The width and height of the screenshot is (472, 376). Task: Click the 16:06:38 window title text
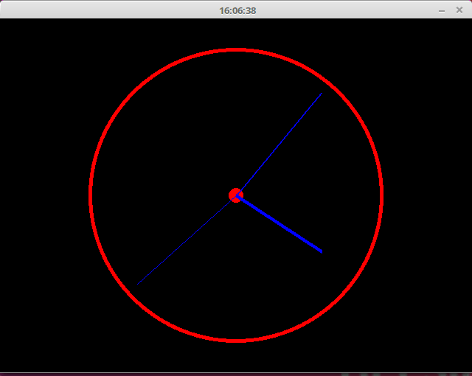(237, 10)
